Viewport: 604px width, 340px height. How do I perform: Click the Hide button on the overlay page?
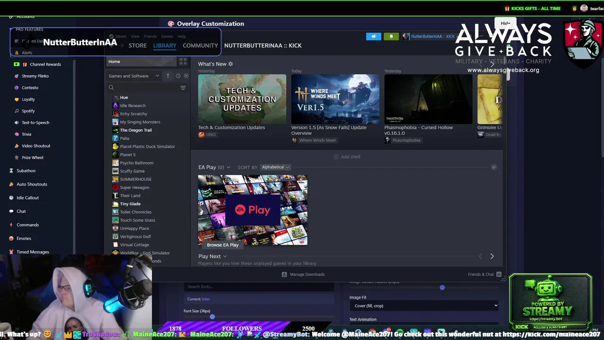505,23
